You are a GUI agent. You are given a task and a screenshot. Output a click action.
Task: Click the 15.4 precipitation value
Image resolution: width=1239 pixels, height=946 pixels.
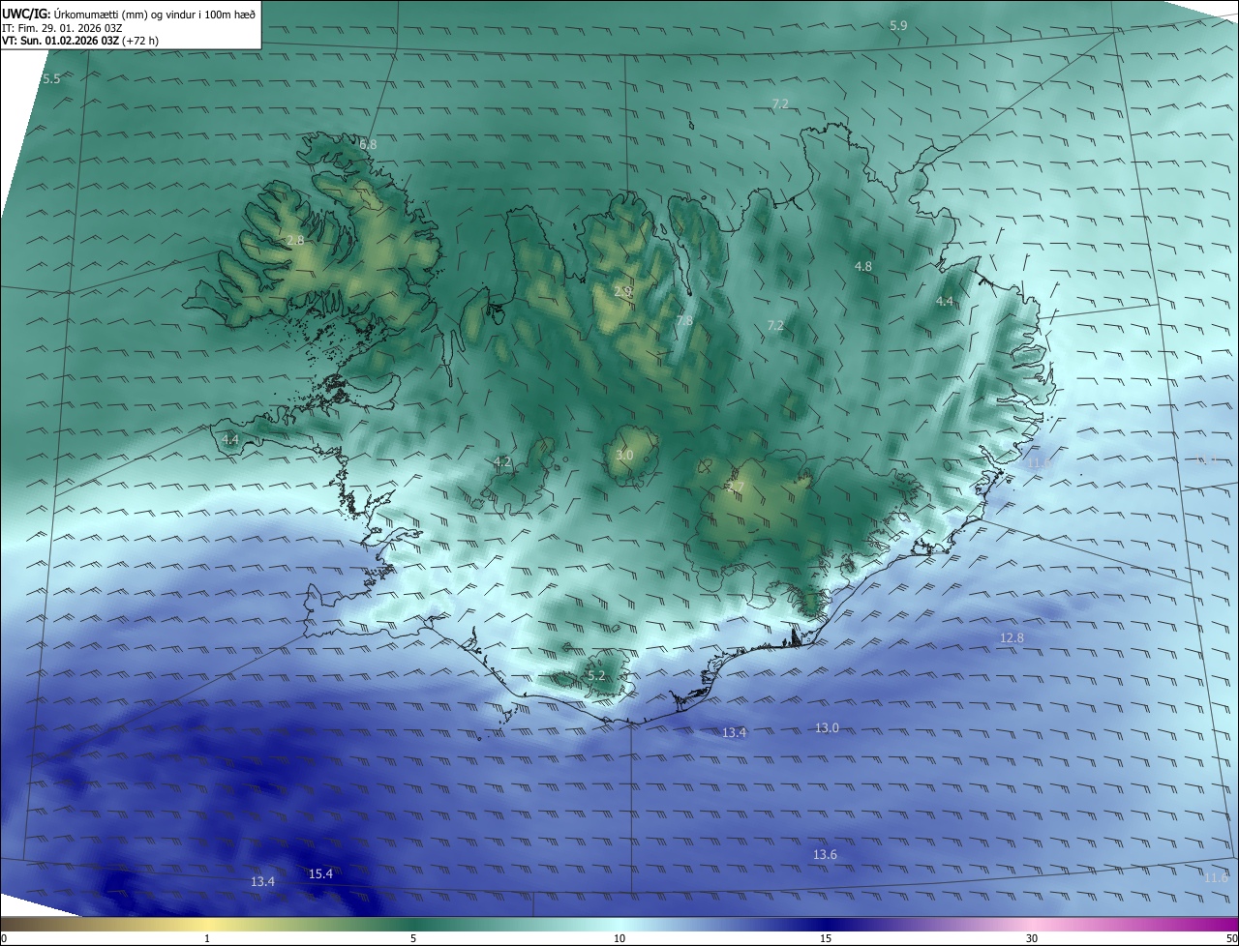[320, 873]
